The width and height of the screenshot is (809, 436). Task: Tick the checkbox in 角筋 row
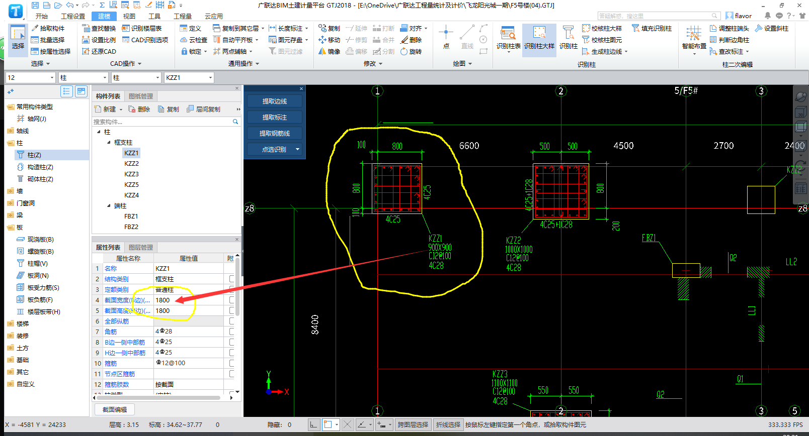tap(232, 332)
